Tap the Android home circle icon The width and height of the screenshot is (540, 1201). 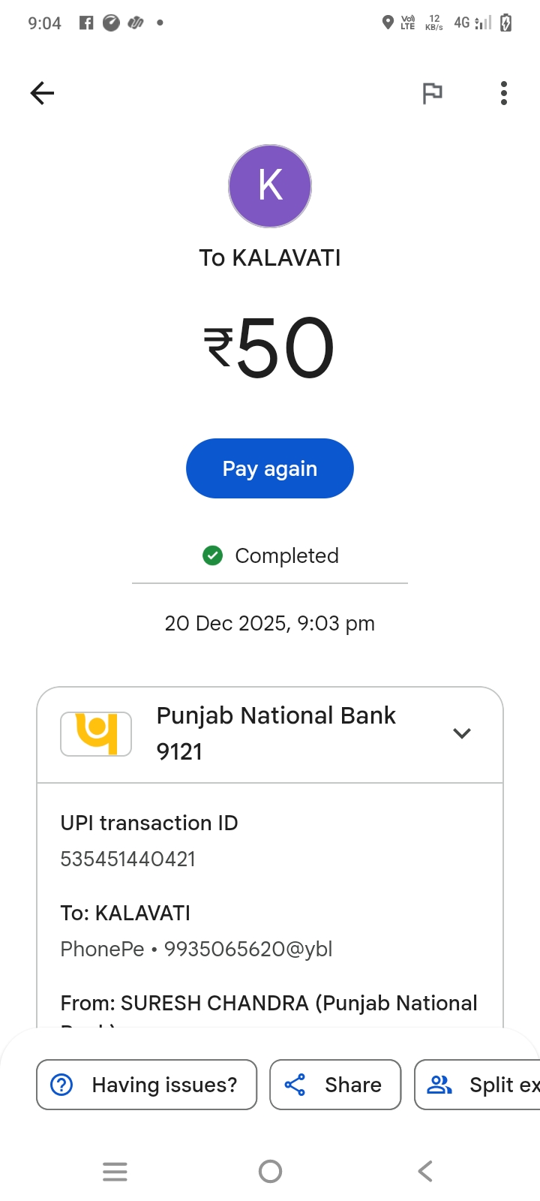[x=270, y=1171]
